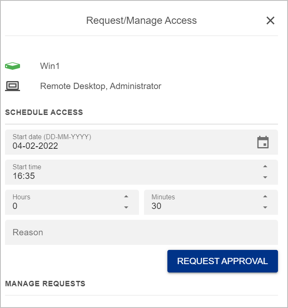Image resolution: width=288 pixels, height=308 pixels.
Task: Decrement Hours using the down arrow
Action: click(126, 207)
